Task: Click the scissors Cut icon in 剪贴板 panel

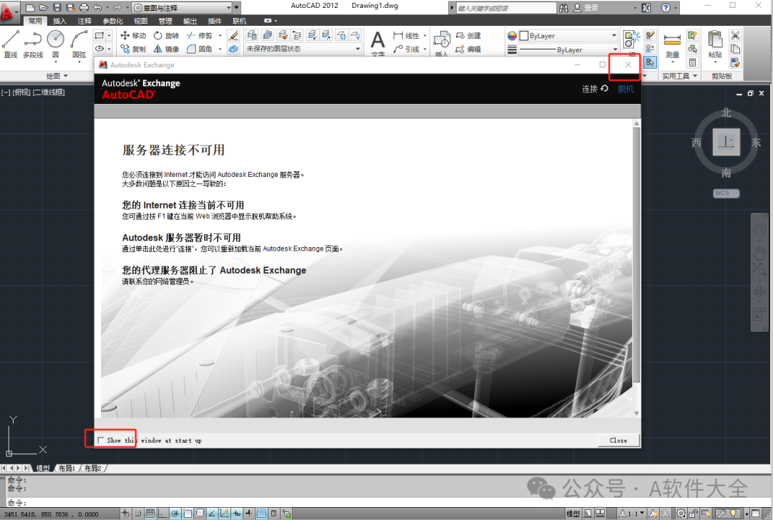Action: [735, 35]
